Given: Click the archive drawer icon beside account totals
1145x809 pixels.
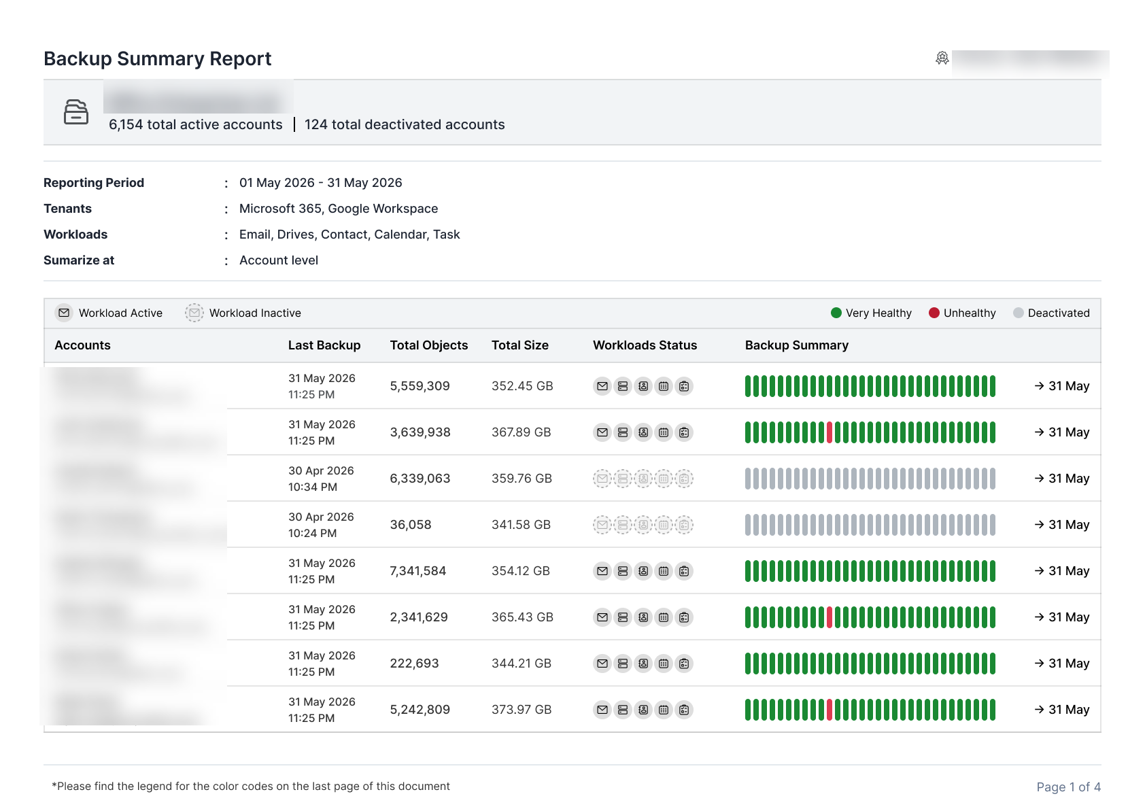Looking at the screenshot, I should click(x=76, y=112).
